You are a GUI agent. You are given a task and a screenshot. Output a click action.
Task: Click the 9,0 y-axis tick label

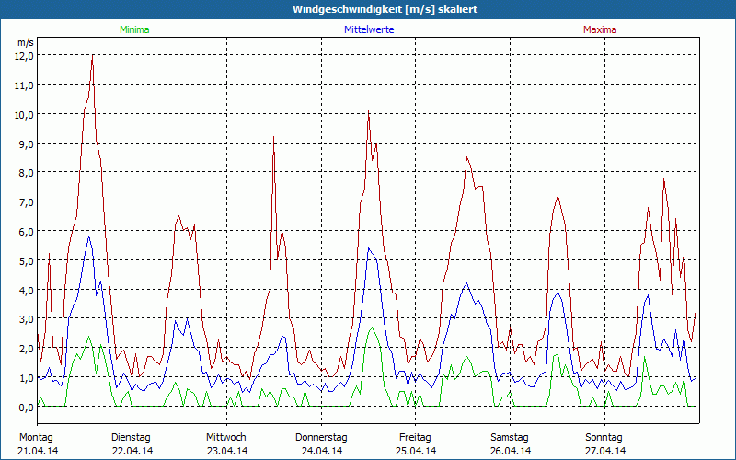[24, 144]
